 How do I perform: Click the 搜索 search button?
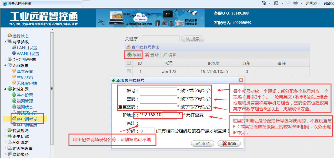click(192, 39)
